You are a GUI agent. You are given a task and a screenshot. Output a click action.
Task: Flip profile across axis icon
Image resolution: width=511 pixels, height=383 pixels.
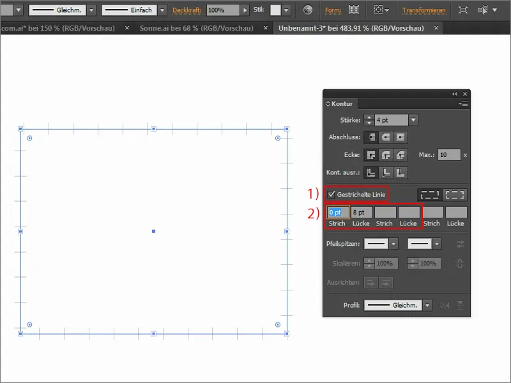coord(460,305)
